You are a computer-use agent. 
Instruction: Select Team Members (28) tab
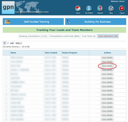(108, 36)
